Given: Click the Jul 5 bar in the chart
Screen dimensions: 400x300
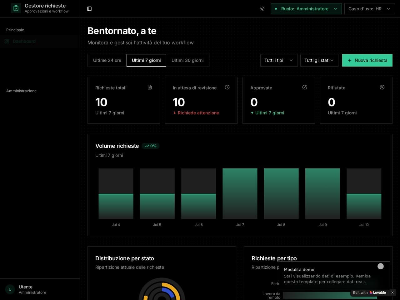Looking at the screenshot, I should [157, 206].
